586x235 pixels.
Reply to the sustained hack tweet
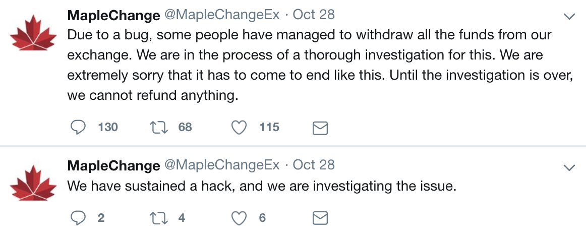pyautogui.click(x=77, y=218)
